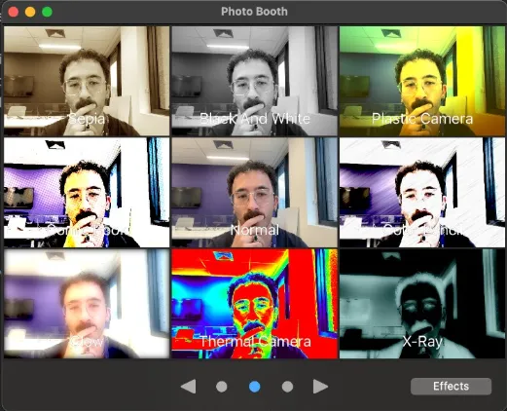
Task: Jump to first effects page dot
Action: pyautogui.click(x=222, y=387)
